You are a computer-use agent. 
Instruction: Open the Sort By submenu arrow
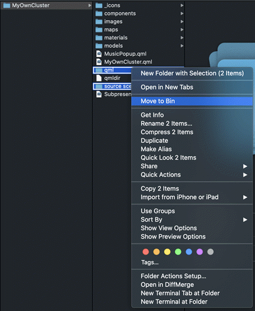pyautogui.click(x=245, y=220)
